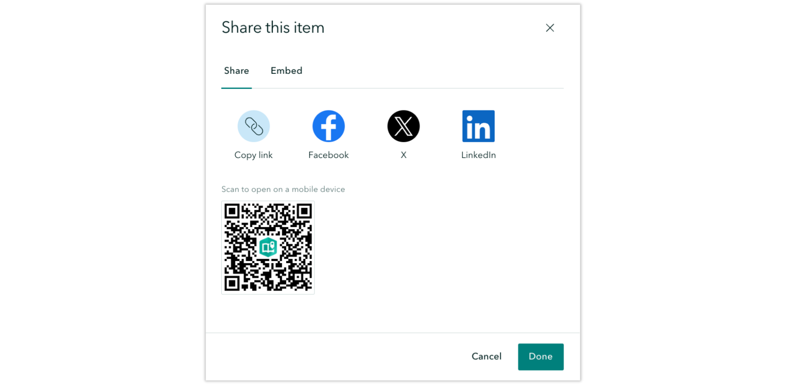Click the 'LinkedIn' text label
The height and width of the screenshot is (385, 786).
click(x=478, y=155)
